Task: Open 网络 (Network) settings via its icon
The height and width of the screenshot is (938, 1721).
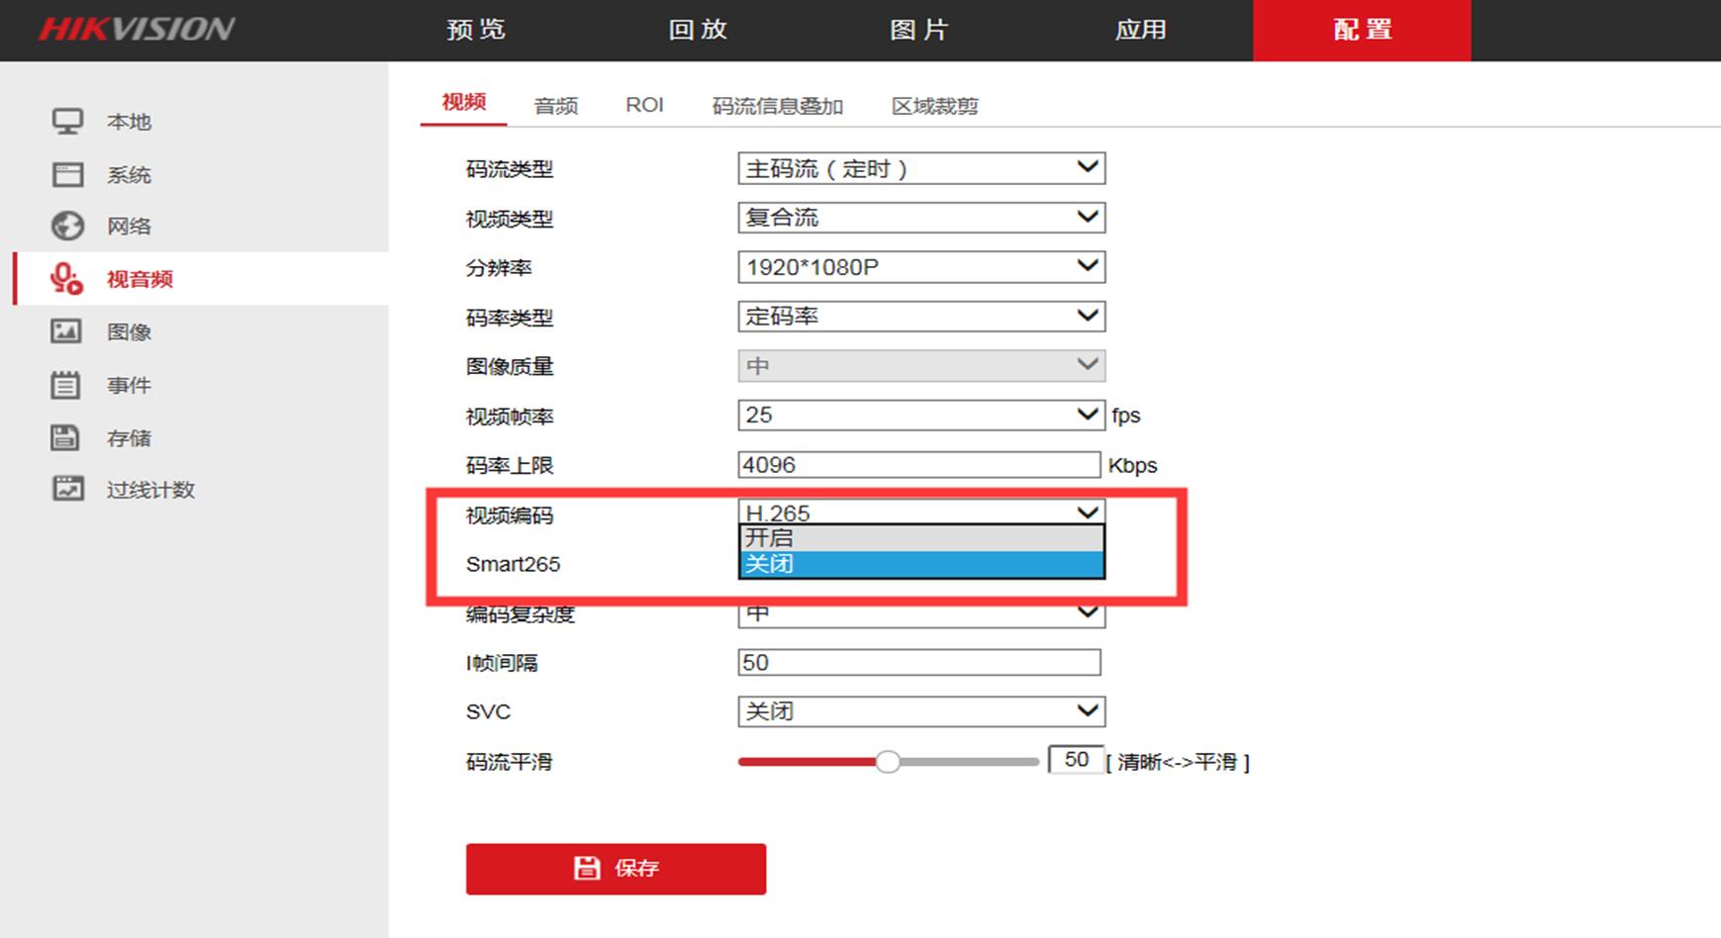Action: point(67,226)
